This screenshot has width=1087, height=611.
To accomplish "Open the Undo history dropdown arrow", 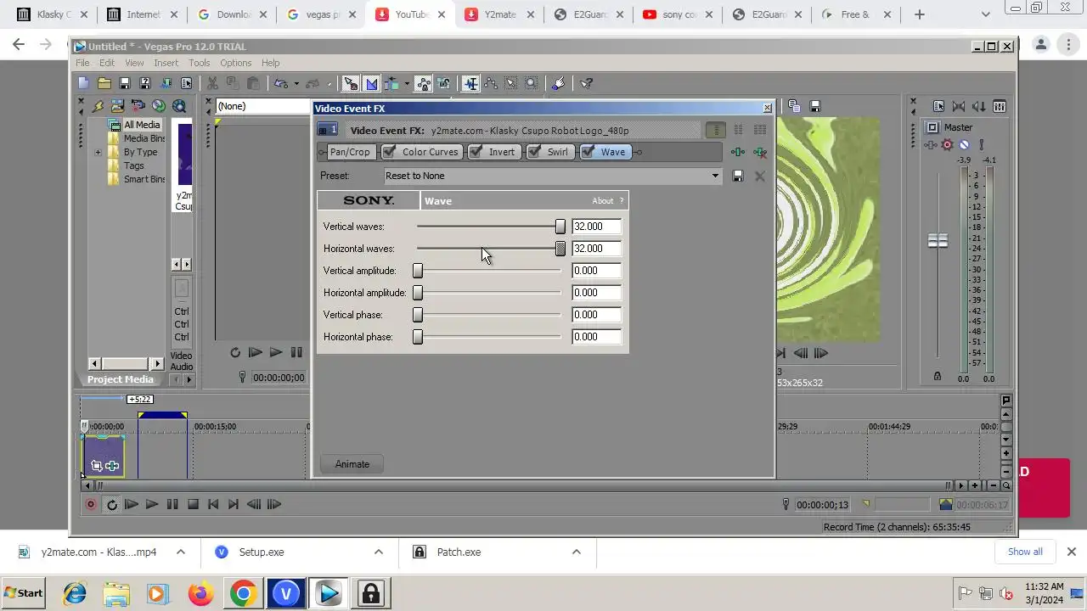I will point(296,83).
